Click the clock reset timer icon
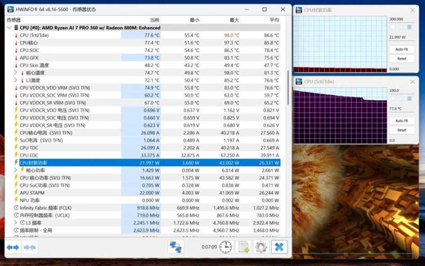Screen dimensions: 425x266 click(226, 247)
